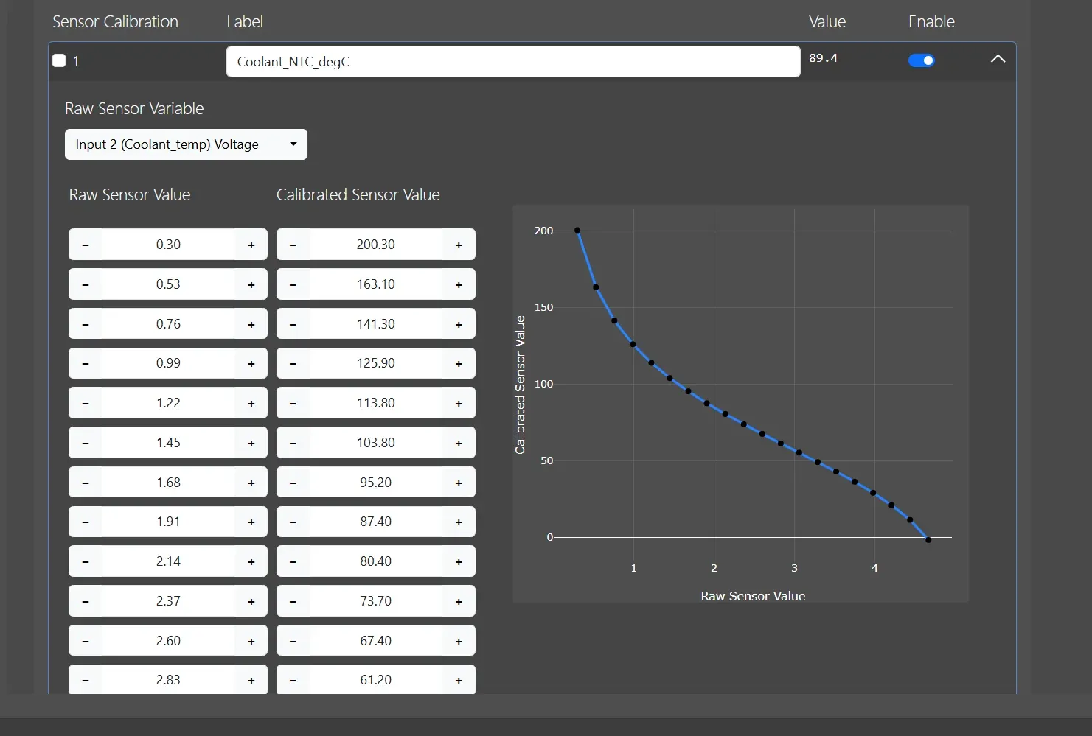The width and height of the screenshot is (1092, 736).
Task: Increase calibrated value 80.40
Action: coord(459,561)
